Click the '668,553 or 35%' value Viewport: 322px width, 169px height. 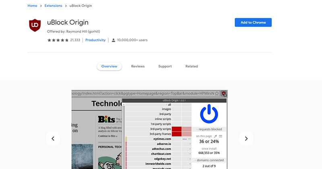(x=209, y=153)
